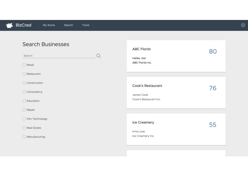
Task: Focus the Search businesses input field
Action: 59,56
